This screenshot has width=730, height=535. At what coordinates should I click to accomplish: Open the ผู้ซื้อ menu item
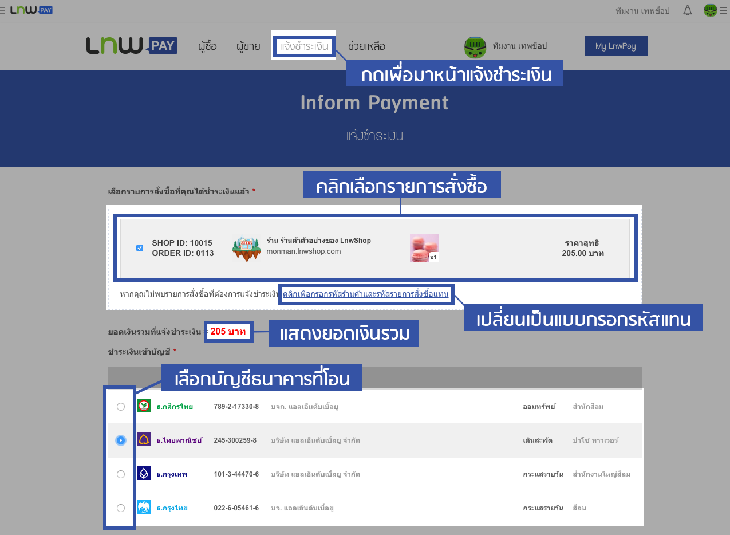pyautogui.click(x=207, y=46)
